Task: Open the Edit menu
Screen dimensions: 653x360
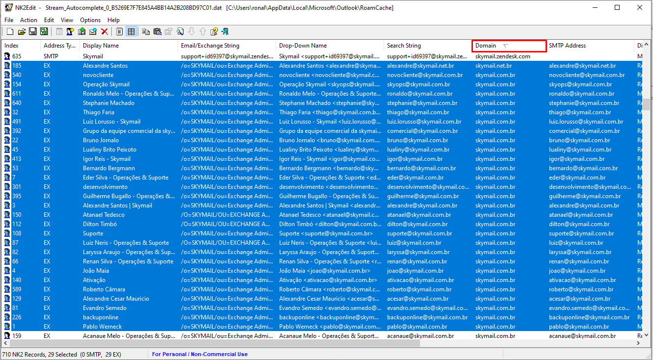Action: (x=49, y=20)
